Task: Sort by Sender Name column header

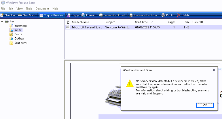Action: point(80,22)
